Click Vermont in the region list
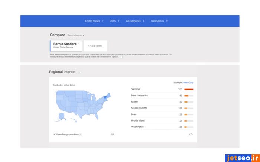The width and height of the screenshot is (260, 162). [136, 90]
